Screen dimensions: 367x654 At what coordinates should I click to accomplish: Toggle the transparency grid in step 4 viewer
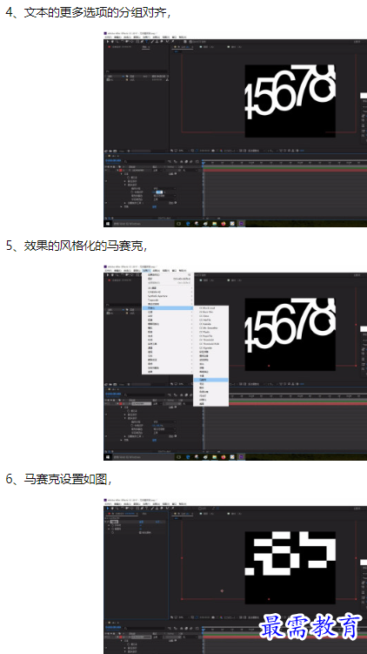244,151
